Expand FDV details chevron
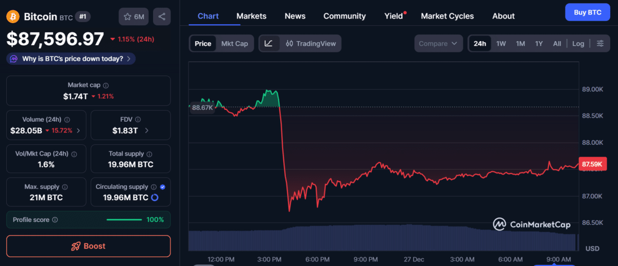 point(147,130)
